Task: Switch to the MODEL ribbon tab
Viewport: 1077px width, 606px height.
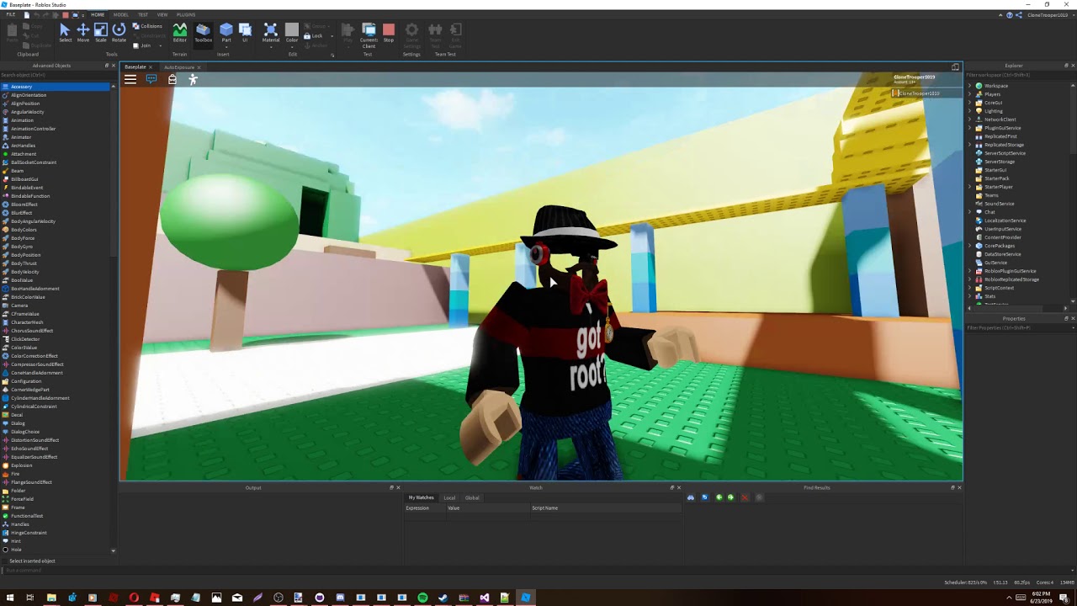Action: 121,15
